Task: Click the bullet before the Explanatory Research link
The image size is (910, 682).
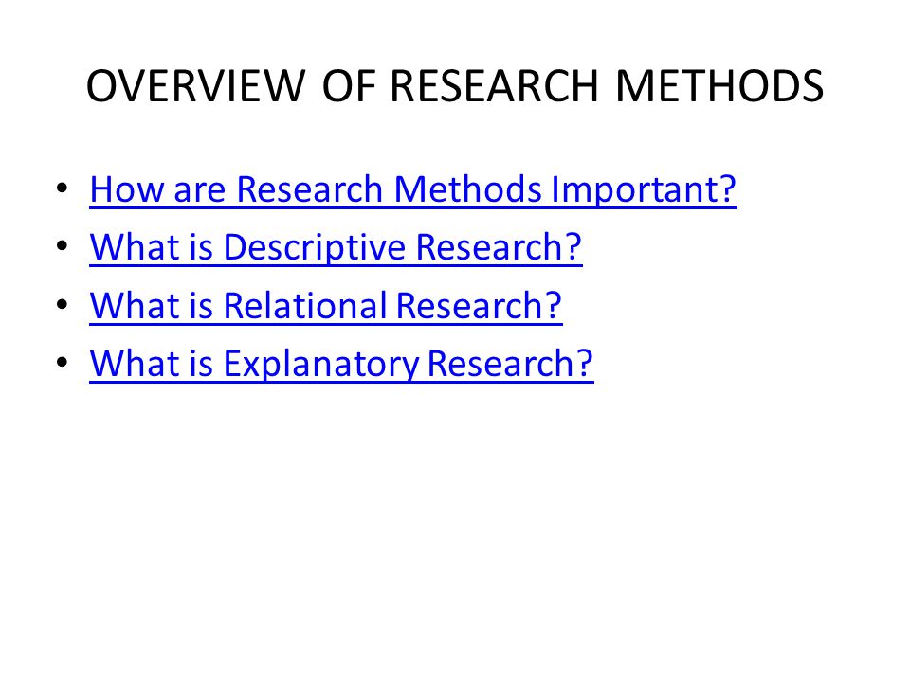Action: 63,362
